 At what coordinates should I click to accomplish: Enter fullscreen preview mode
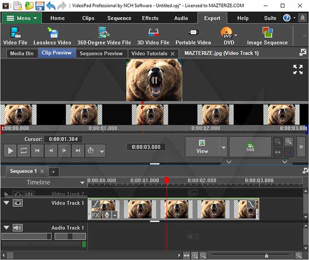coord(298,70)
